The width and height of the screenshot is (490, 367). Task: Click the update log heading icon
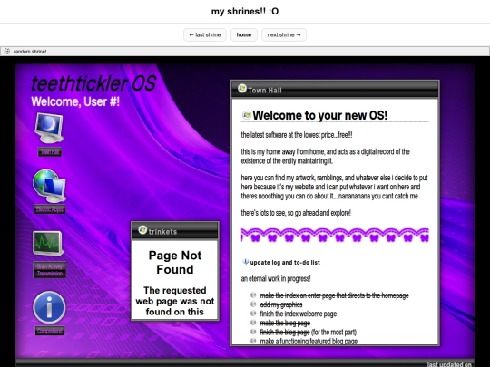click(245, 262)
